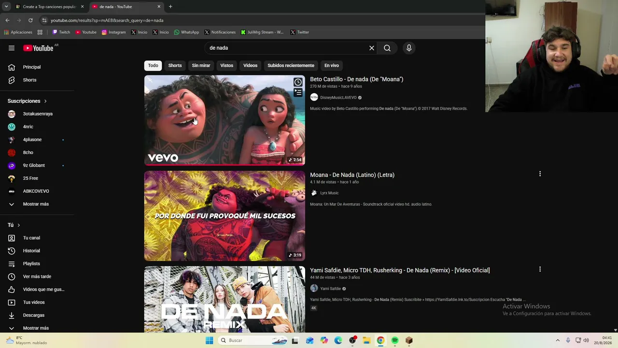Open Beto Castillo De nada video title
Image resolution: width=618 pixels, height=348 pixels.
pyautogui.click(x=356, y=79)
